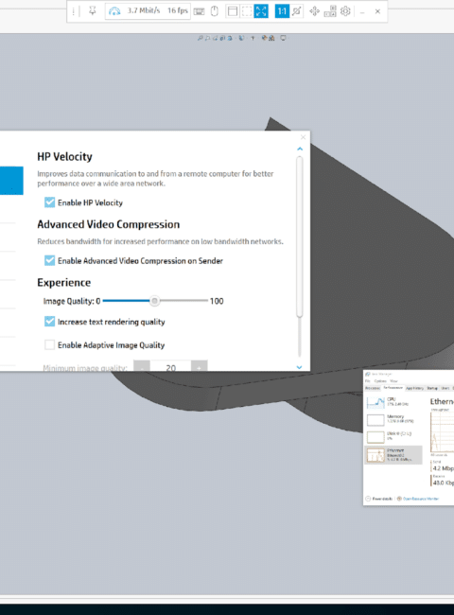Open Options menu in Task Manager
This screenshot has height=615, width=454.
click(x=380, y=381)
